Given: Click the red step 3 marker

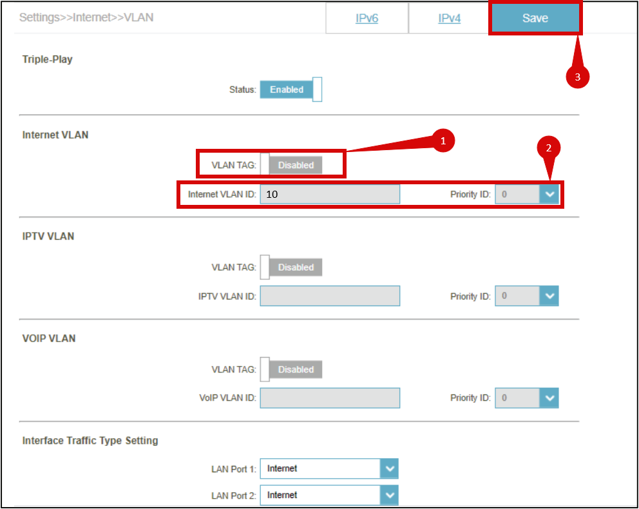Looking at the screenshot, I should pos(577,77).
